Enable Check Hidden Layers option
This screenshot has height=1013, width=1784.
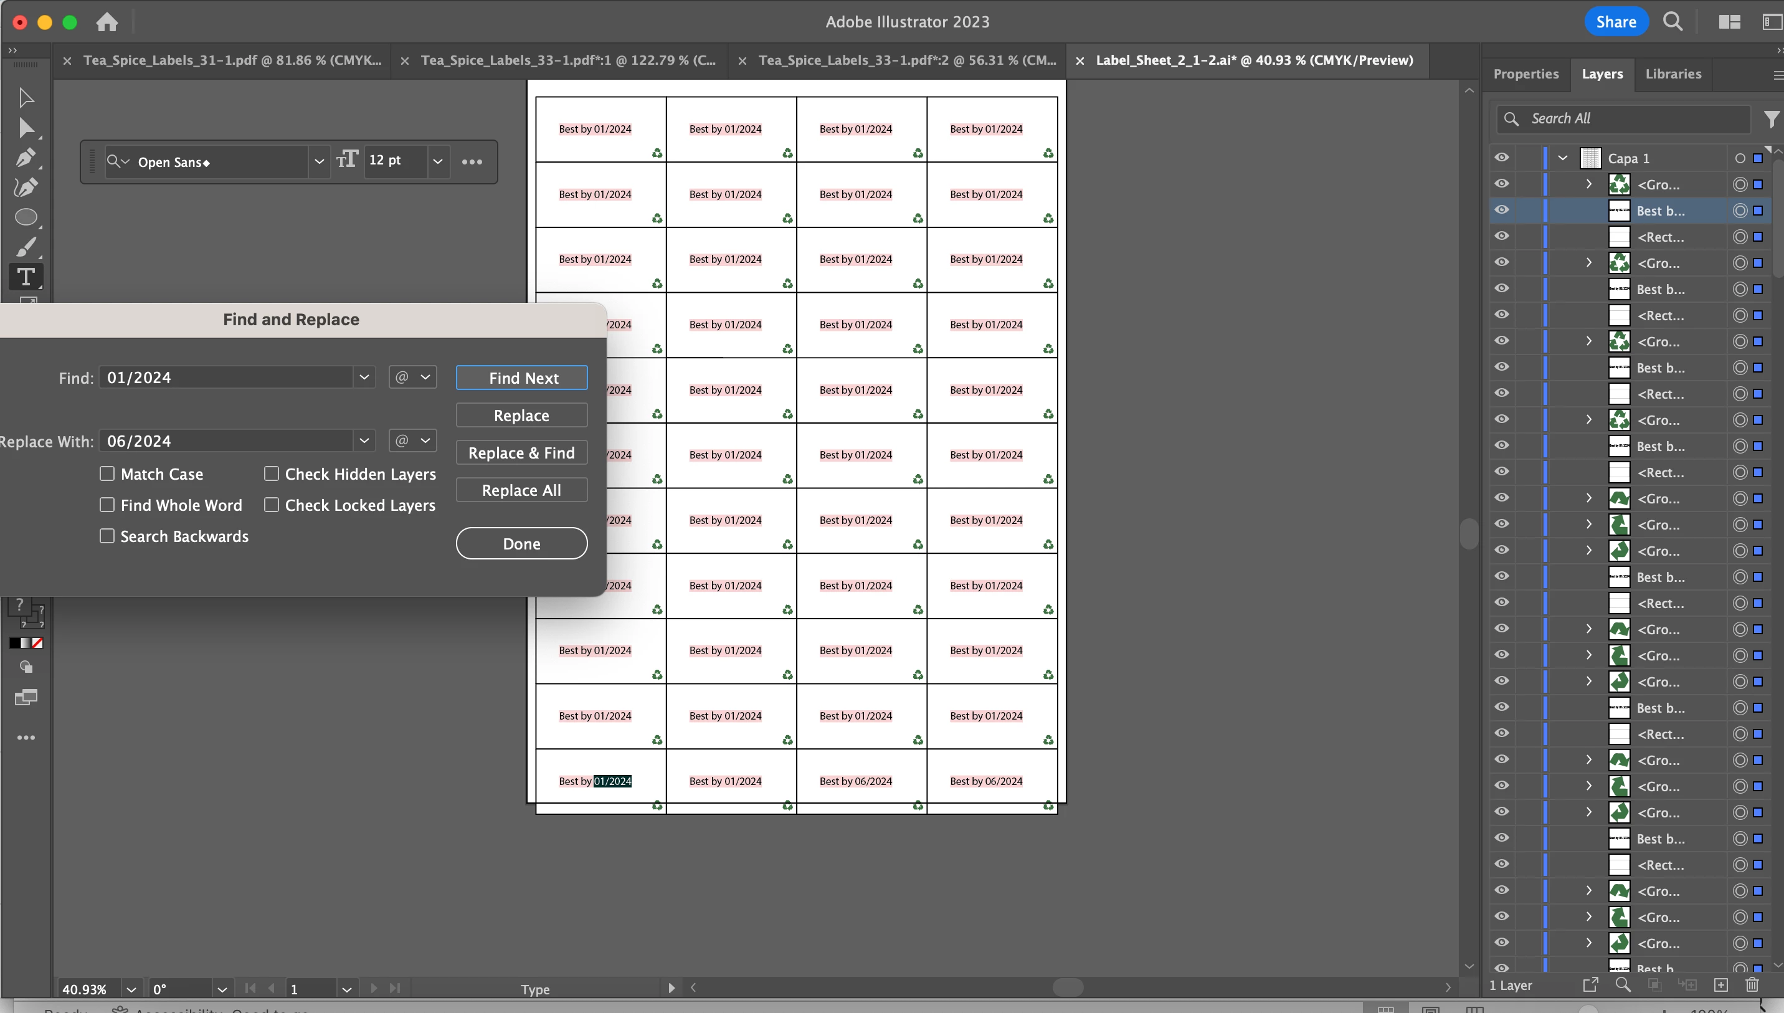click(271, 474)
